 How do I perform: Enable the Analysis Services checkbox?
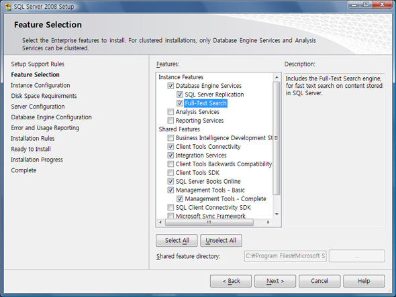click(x=170, y=112)
